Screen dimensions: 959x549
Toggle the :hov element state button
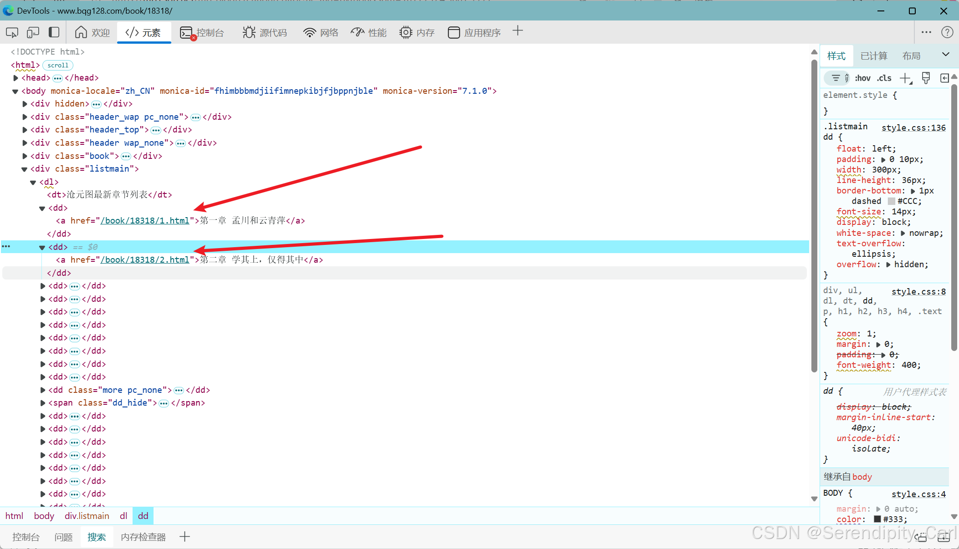862,78
